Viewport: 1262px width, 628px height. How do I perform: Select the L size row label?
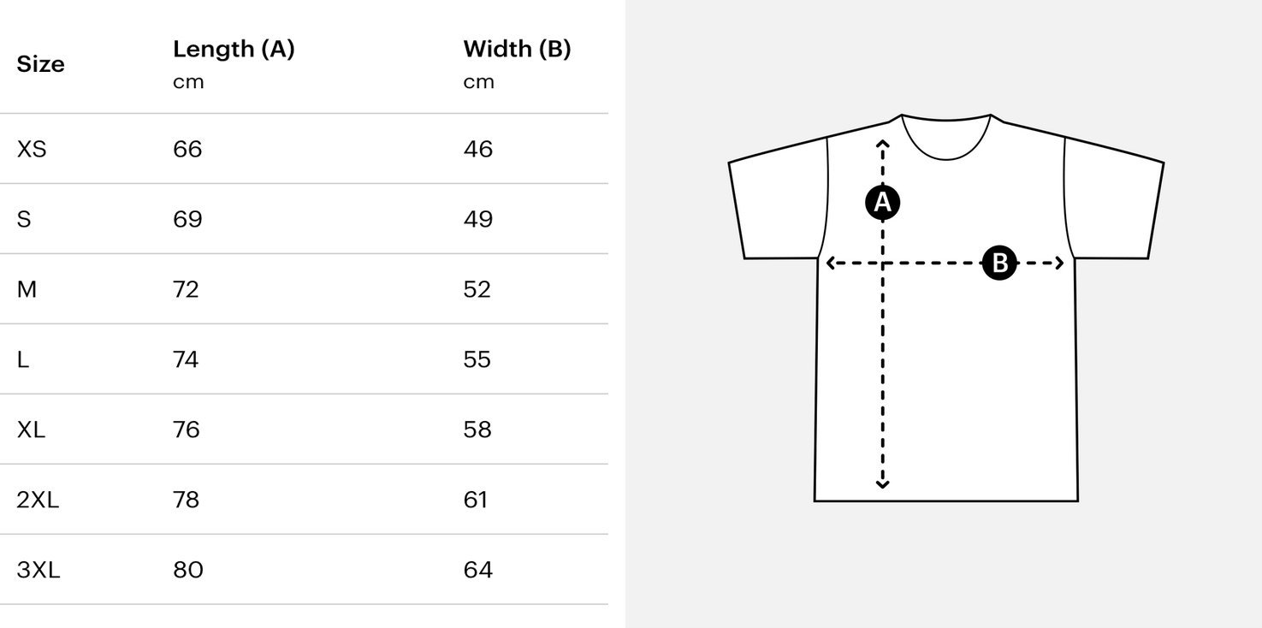23,359
